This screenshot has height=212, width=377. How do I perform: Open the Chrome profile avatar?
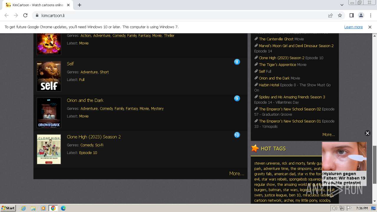pos(361,15)
